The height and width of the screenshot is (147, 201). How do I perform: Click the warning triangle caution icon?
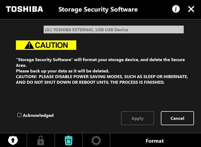pos(29,45)
